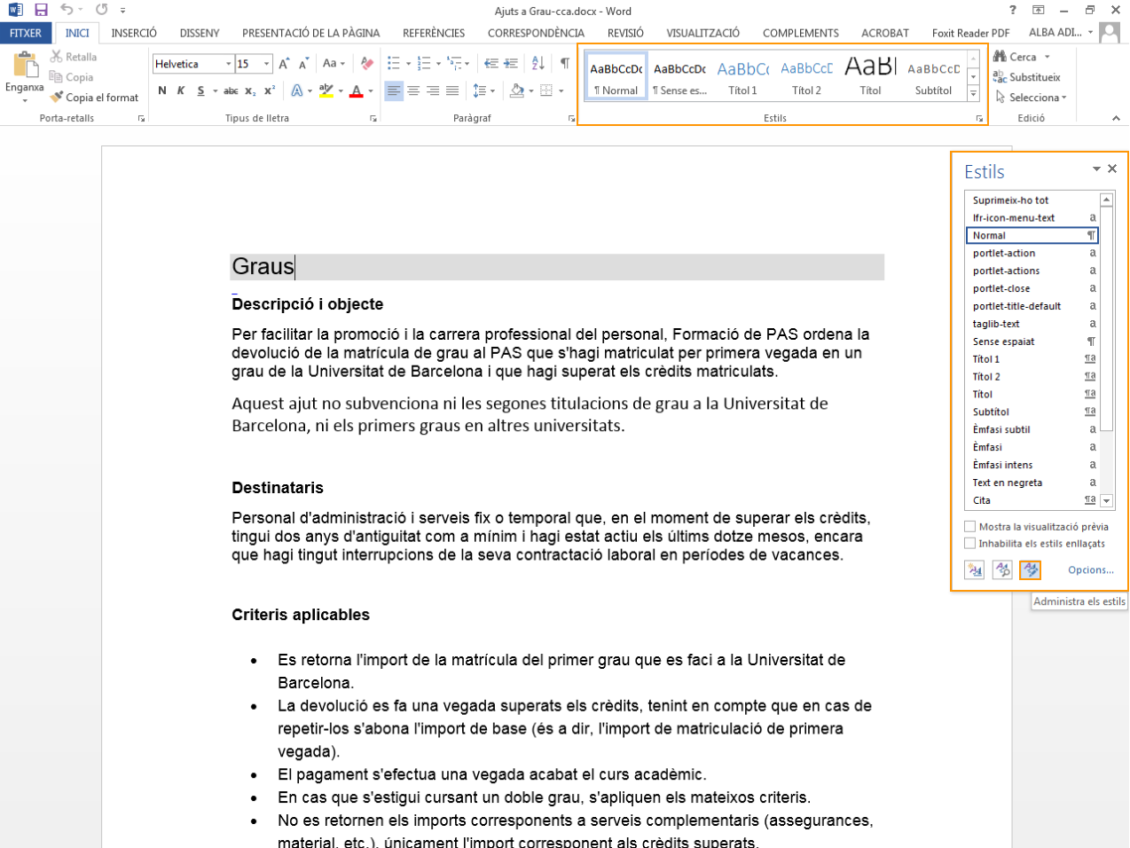The height and width of the screenshot is (848, 1130).
Task: Apply the red font color swatch
Action: 357,90
